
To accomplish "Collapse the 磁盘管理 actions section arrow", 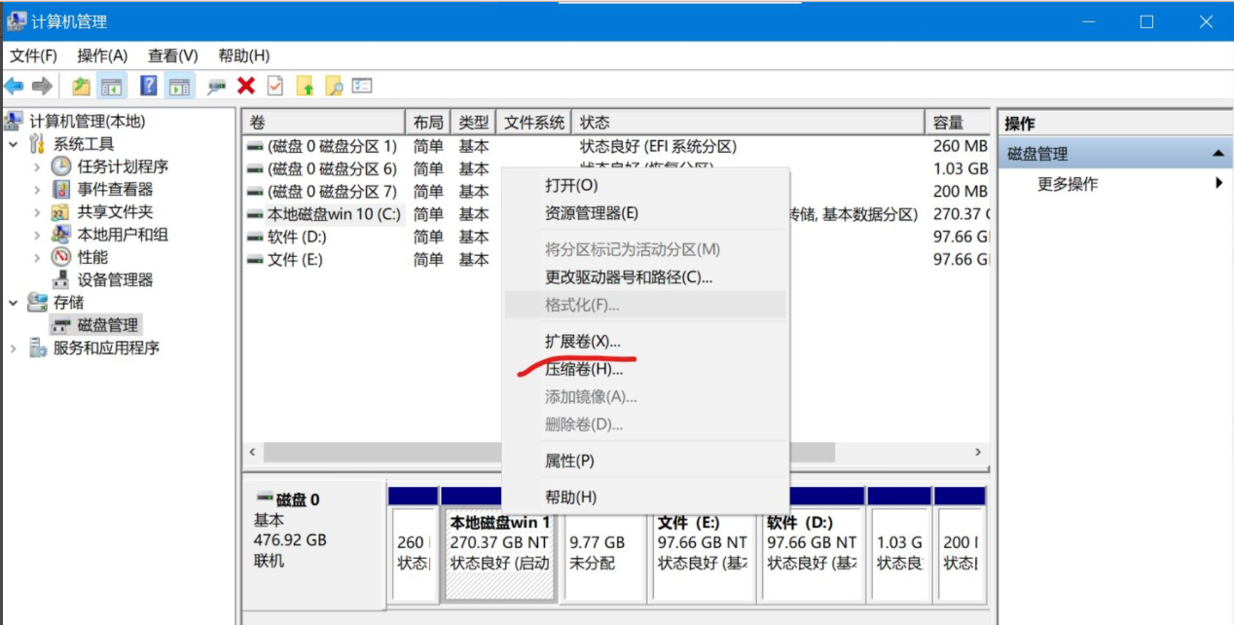I will 1216,154.
